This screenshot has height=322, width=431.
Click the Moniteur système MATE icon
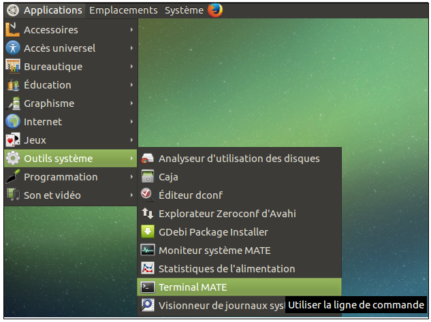[x=148, y=250]
